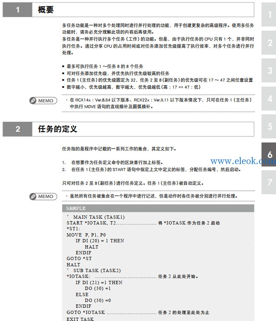This screenshot has width=276, height=321.
Task: Jump to chapter tab 4
Action: click(x=269, y=99)
